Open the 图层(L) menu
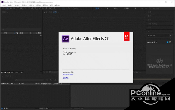The height and width of the screenshot is (110, 175). [24, 5]
